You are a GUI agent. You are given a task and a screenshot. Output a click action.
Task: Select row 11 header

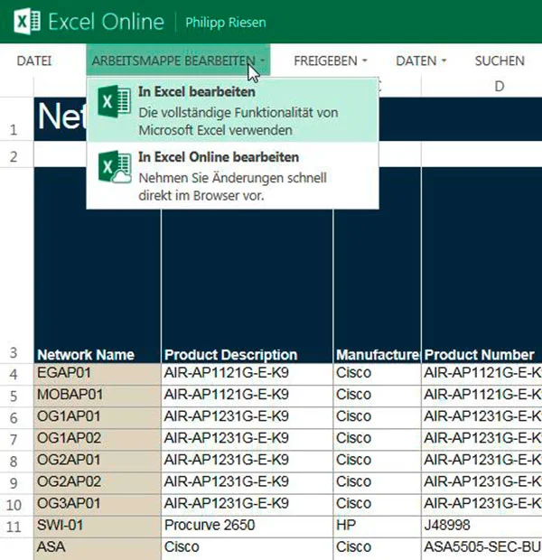[x=16, y=527]
